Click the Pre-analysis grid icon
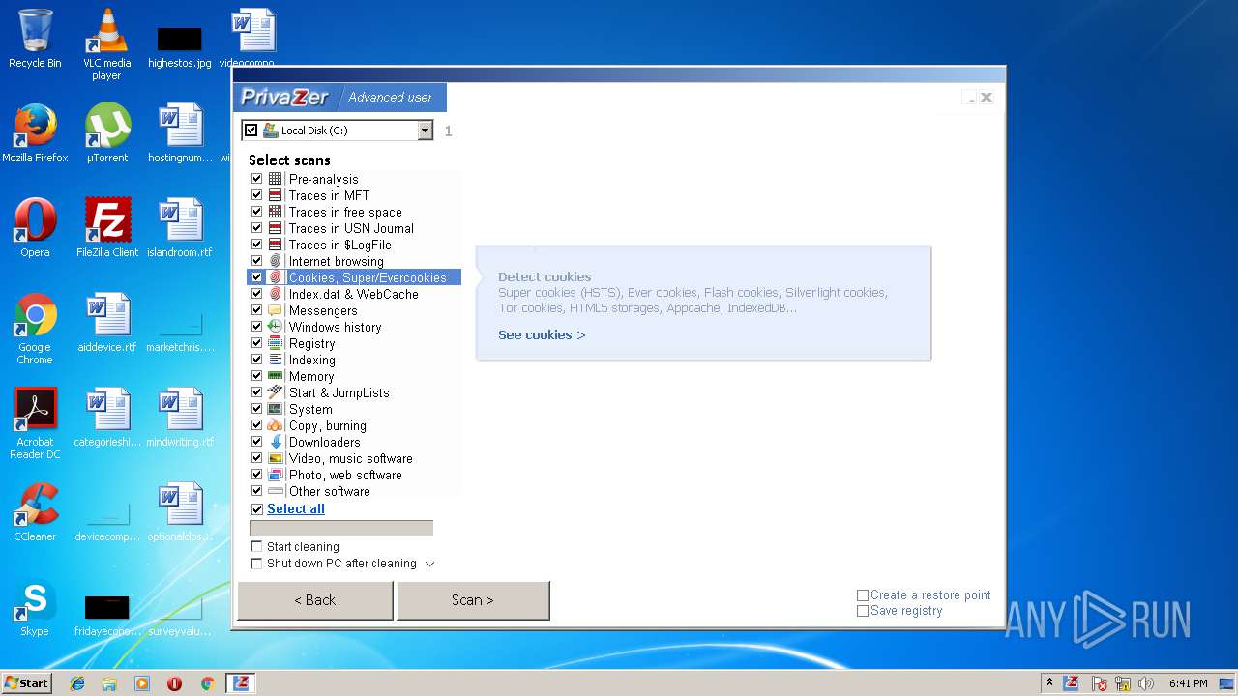 (276, 179)
